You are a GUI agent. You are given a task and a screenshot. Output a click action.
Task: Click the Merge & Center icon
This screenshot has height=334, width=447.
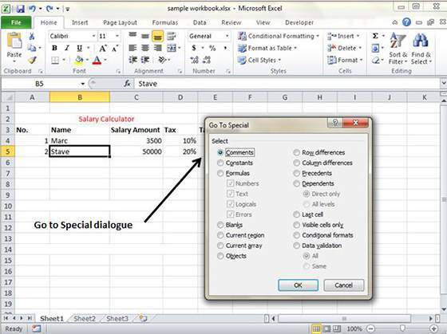click(172, 48)
